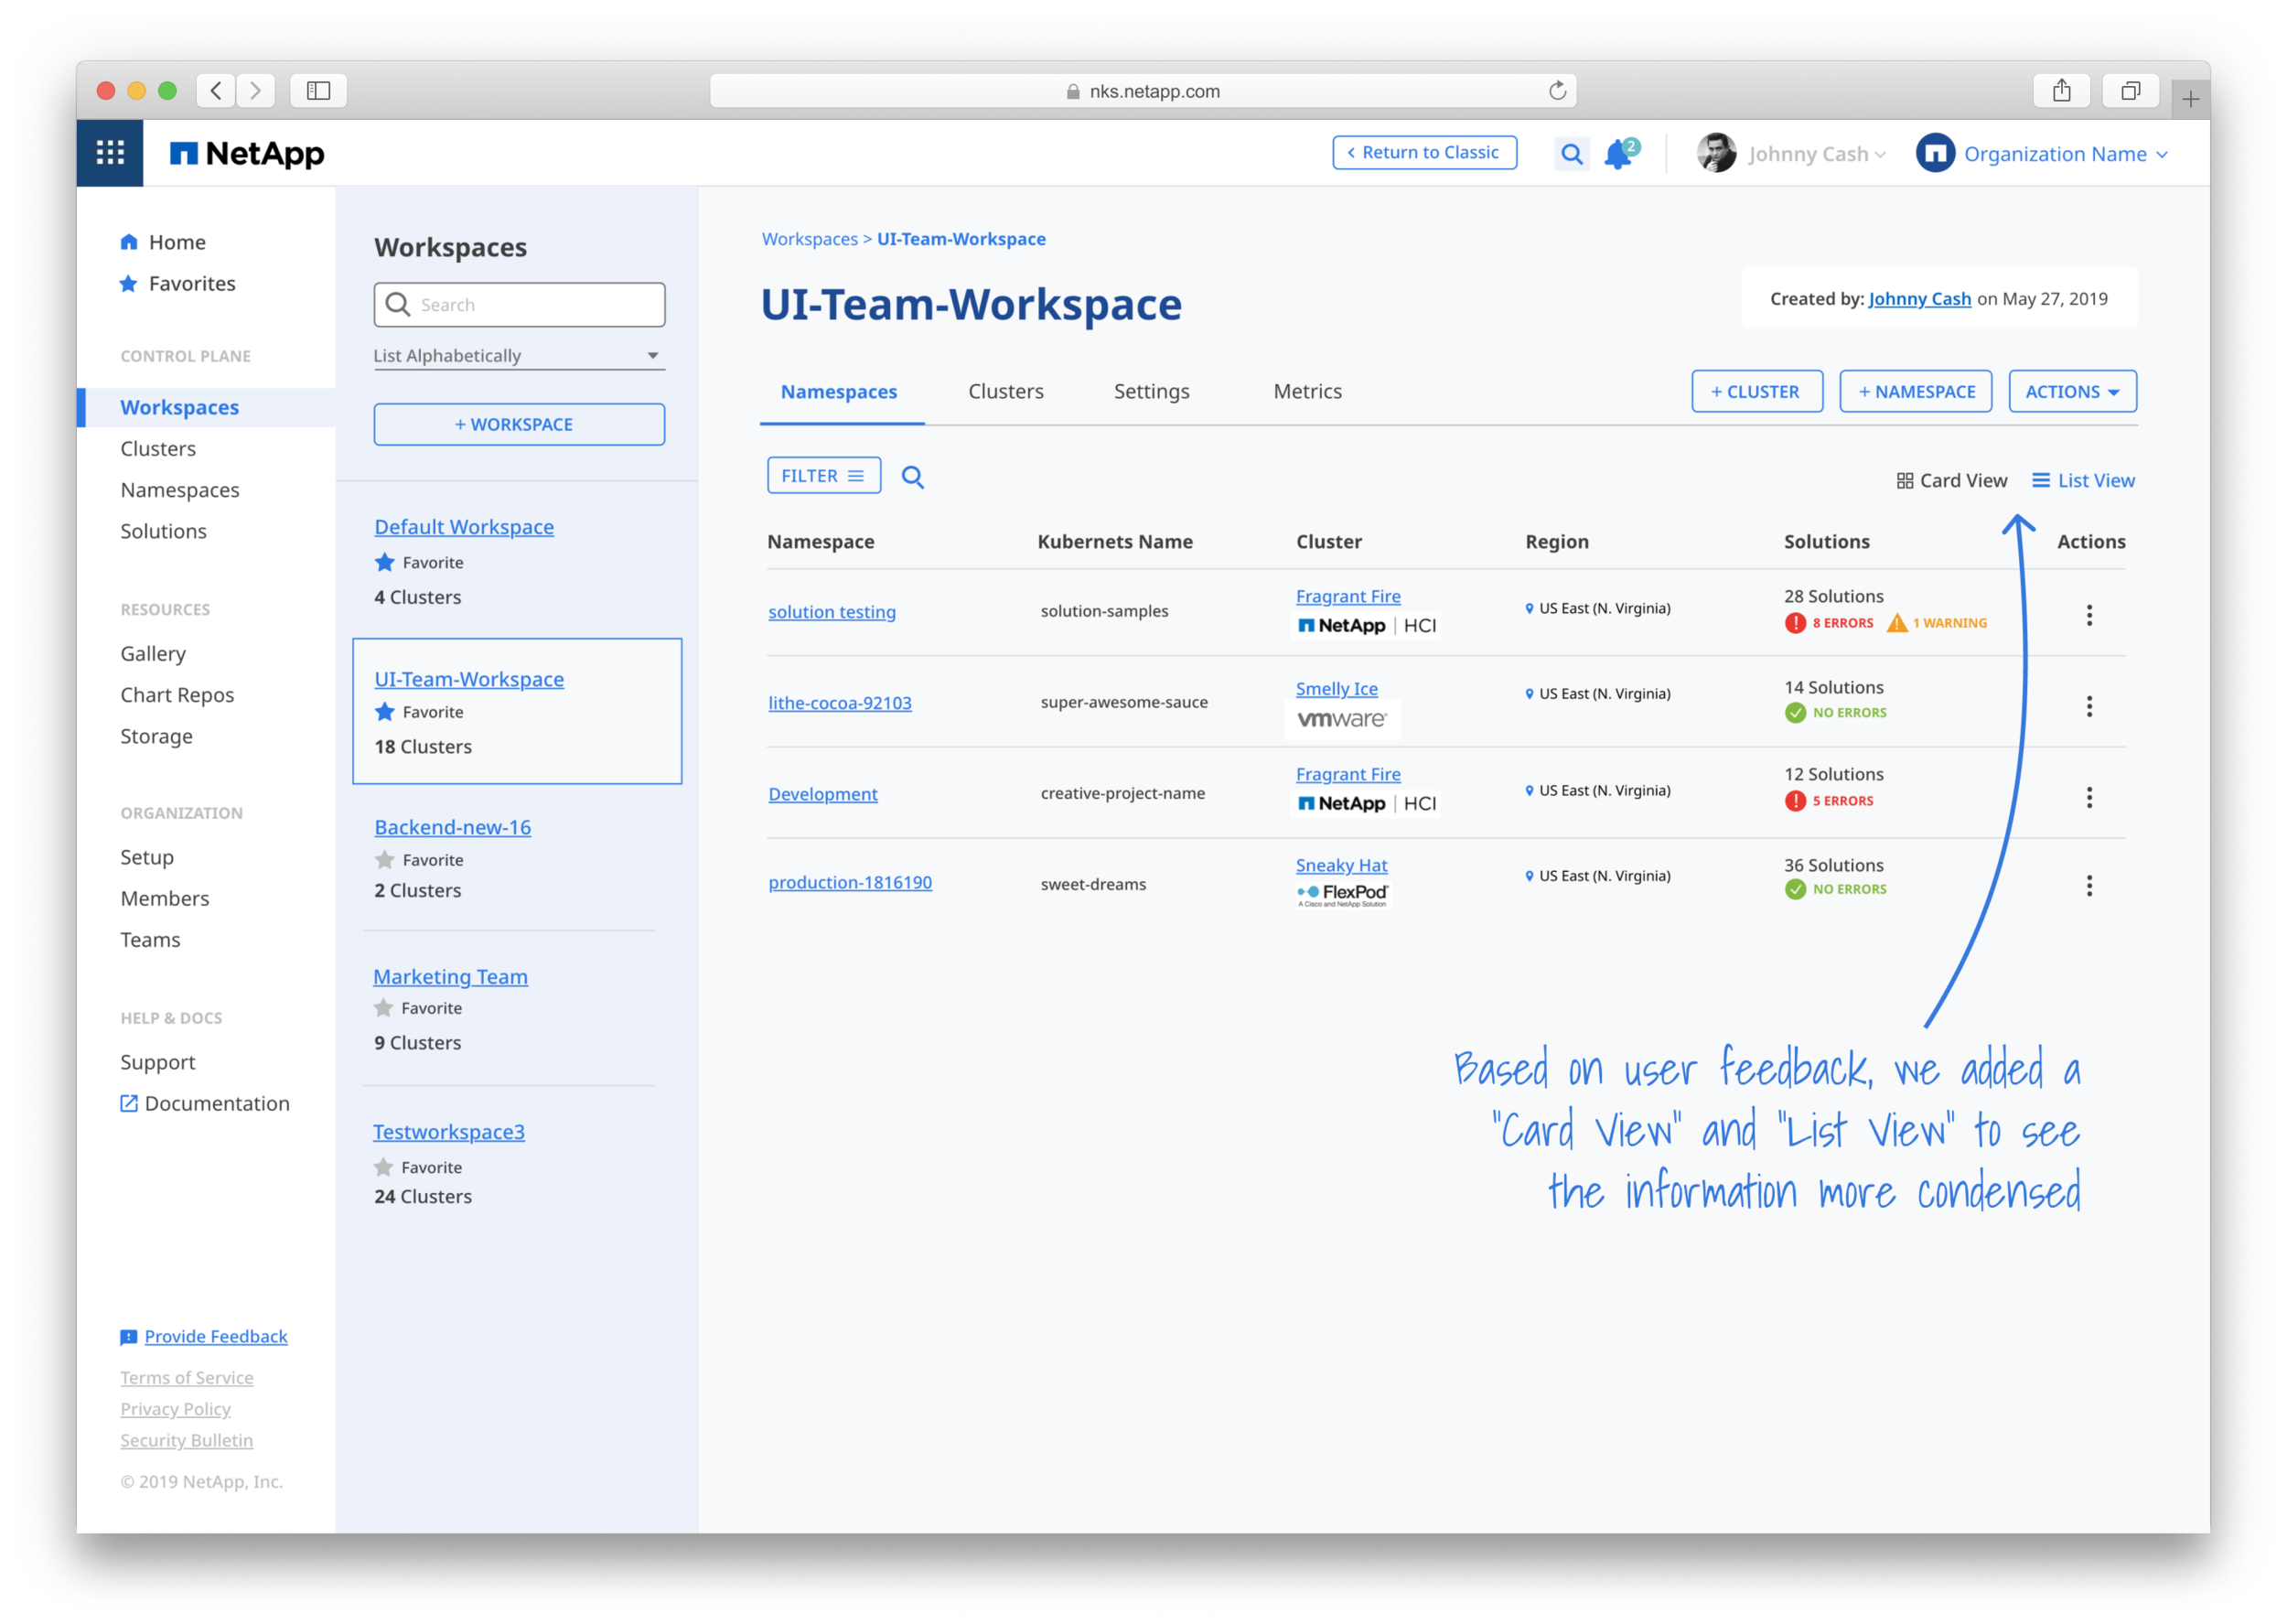
Task: Open the List Alphabetically sort dropdown
Action: pyautogui.click(x=518, y=356)
